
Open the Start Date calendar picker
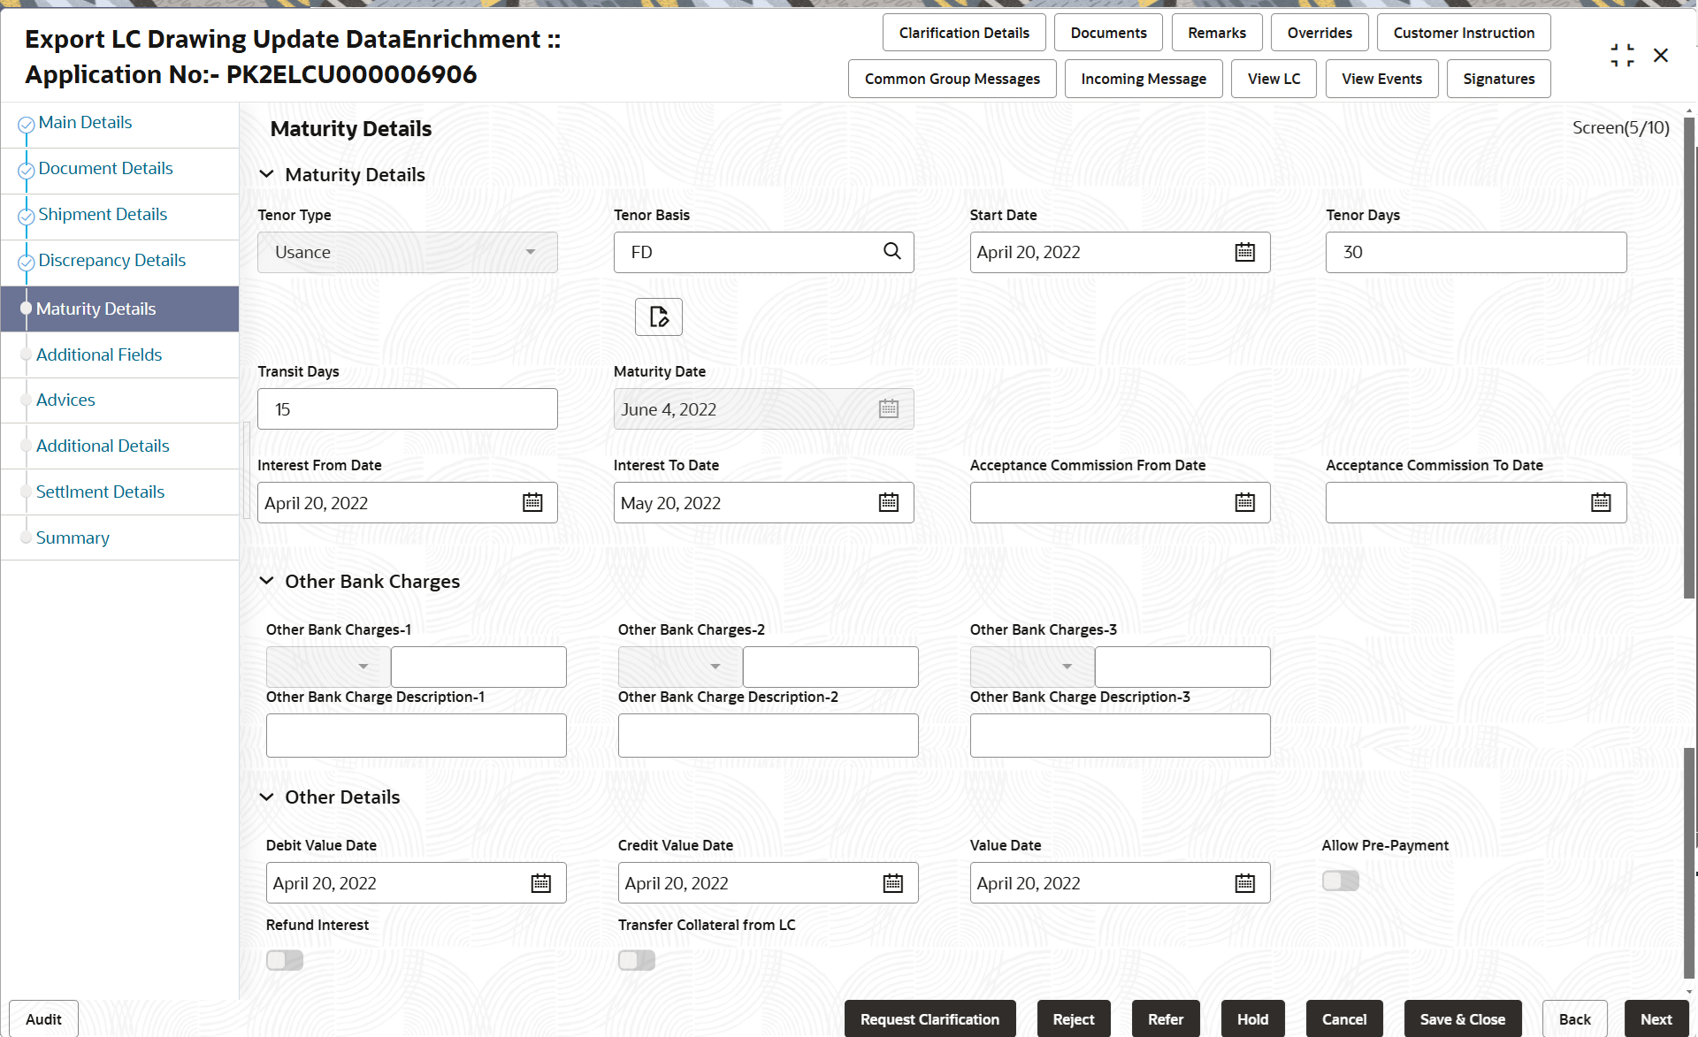pyautogui.click(x=1244, y=253)
